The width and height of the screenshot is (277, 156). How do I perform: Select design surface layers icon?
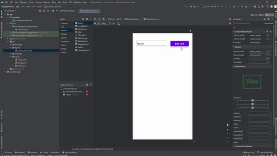click(95, 19)
